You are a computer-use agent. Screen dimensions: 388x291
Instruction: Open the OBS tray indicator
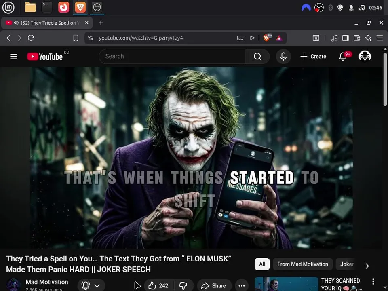319,8
